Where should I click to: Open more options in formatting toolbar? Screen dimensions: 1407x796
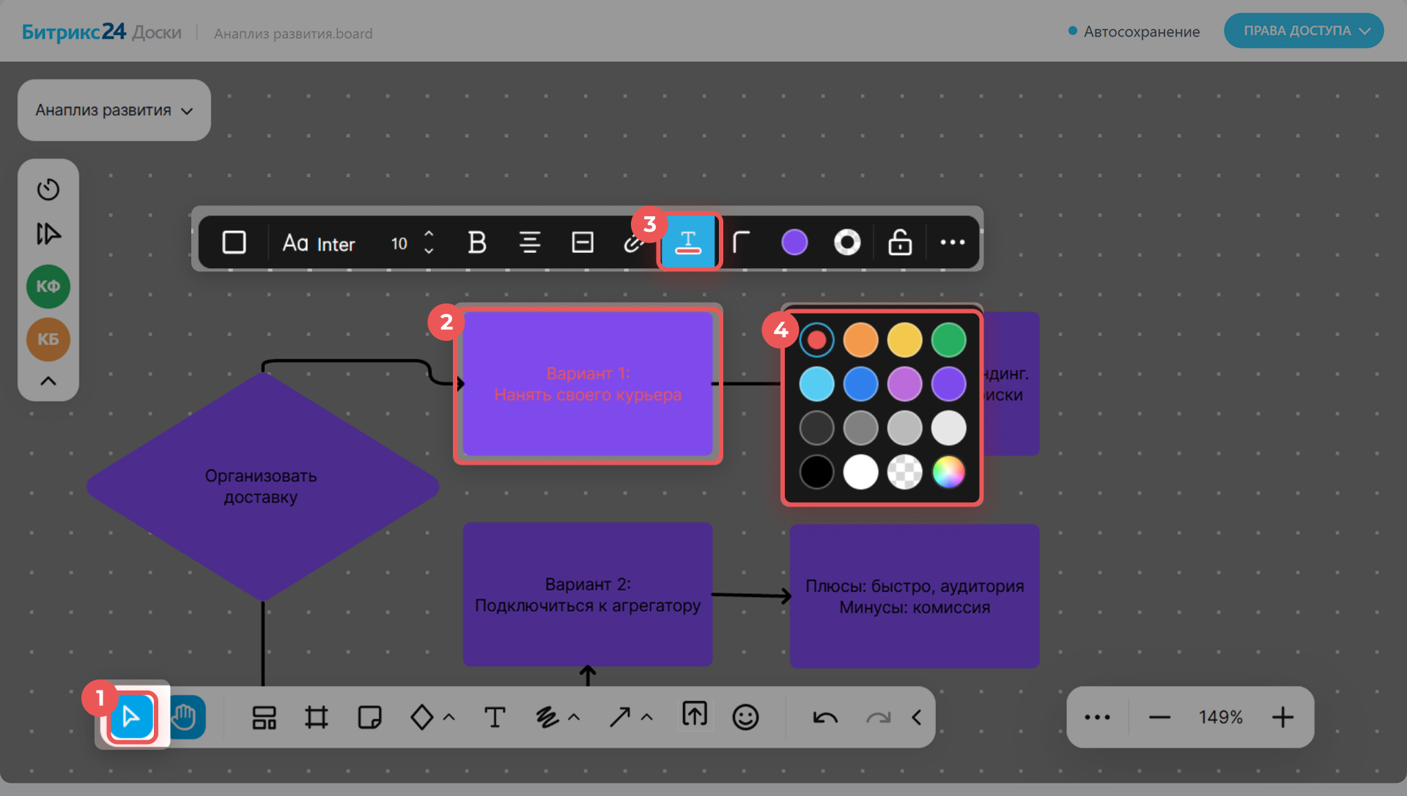coord(952,243)
